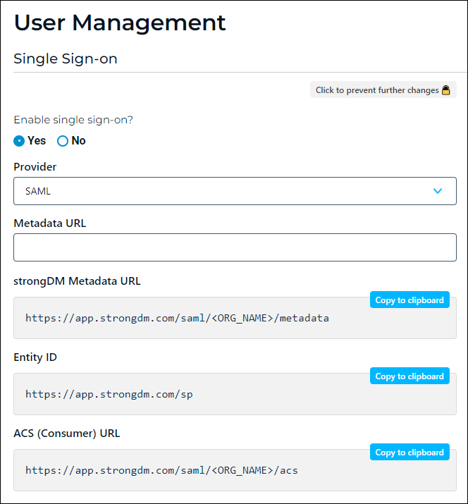Viewport: 468px width, 504px height.
Task: Click the 'Single Sign-on' section heading
Action: 66,59
